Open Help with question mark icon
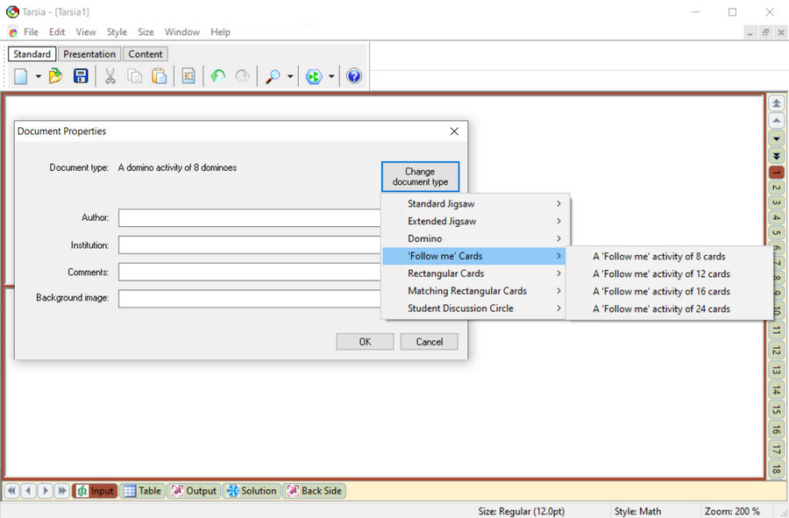Screen dimensions: 789x518 coord(354,76)
